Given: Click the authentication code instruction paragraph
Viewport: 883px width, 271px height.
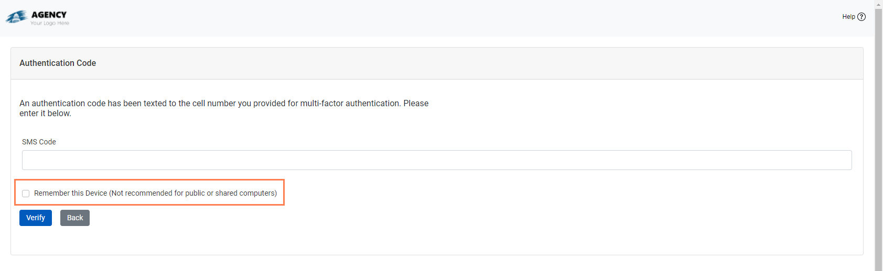Looking at the screenshot, I should pyautogui.click(x=224, y=104).
